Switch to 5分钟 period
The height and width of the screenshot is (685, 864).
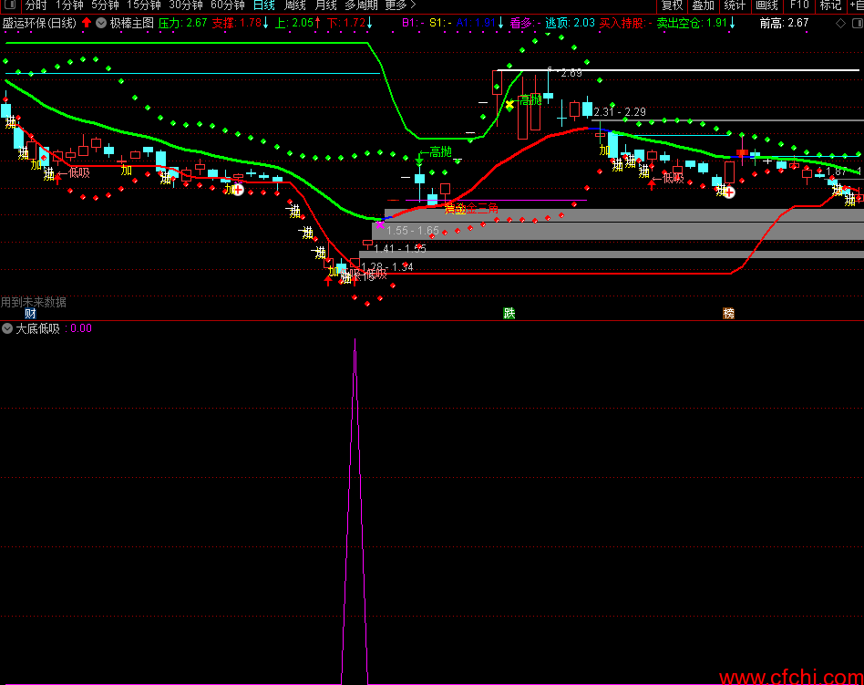click(x=105, y=5)
